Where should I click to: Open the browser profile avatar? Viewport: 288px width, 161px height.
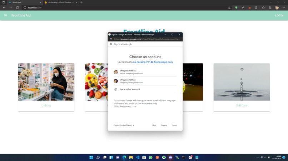[x=277, y=8]
